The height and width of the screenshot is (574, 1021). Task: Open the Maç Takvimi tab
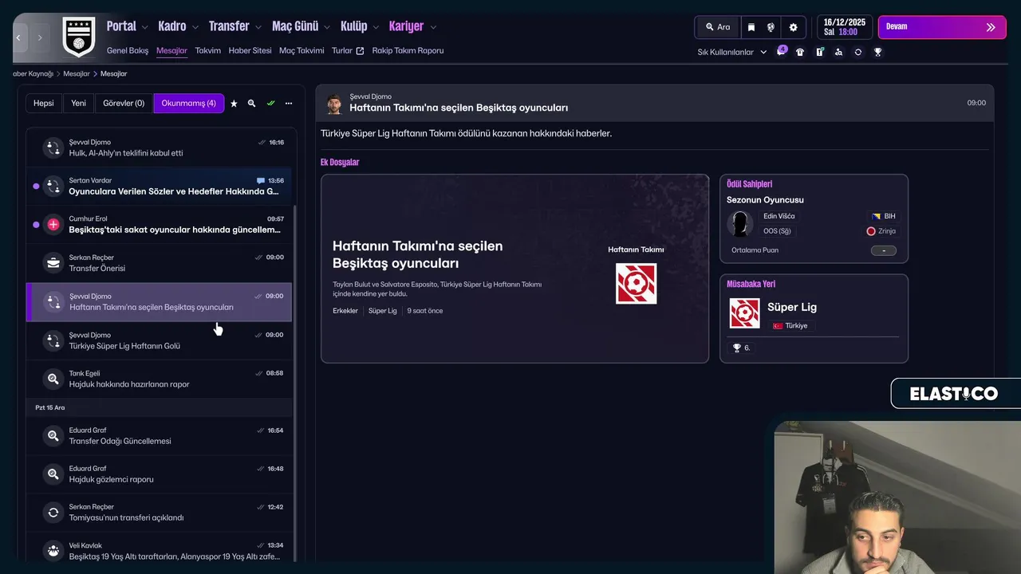tap(302, 50)
